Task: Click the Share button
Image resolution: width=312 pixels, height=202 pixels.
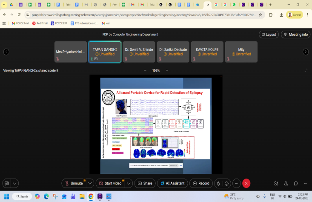Action: [x=145, y=183]
